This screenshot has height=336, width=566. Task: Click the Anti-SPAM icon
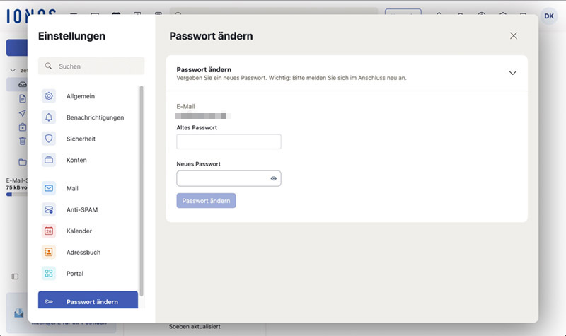click(x=49, y=209)
